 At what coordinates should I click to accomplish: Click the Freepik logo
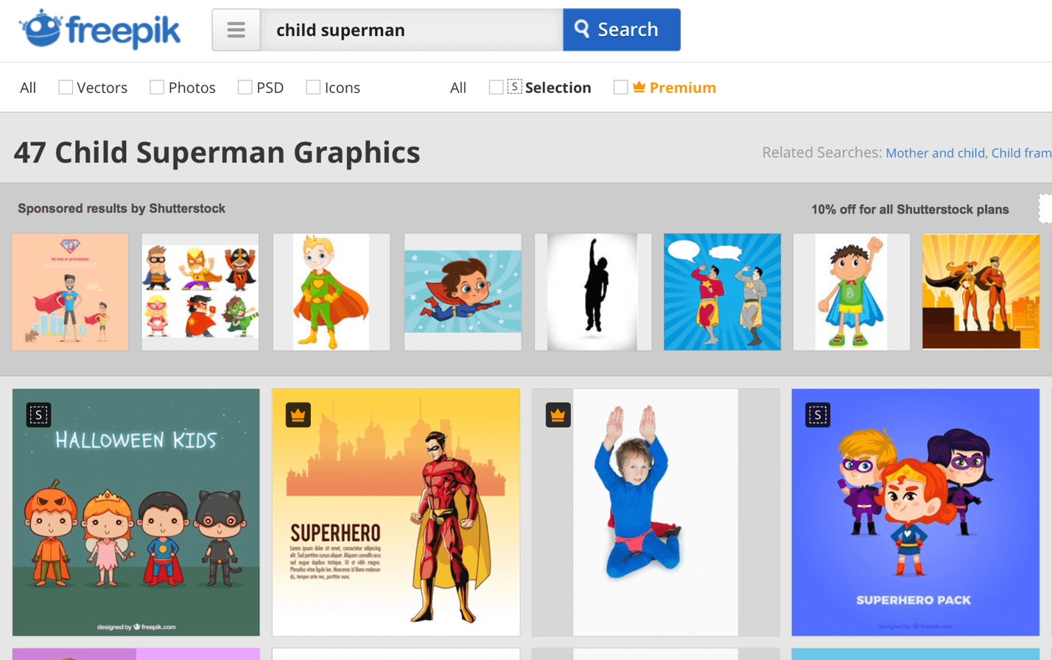pos(100,30)
